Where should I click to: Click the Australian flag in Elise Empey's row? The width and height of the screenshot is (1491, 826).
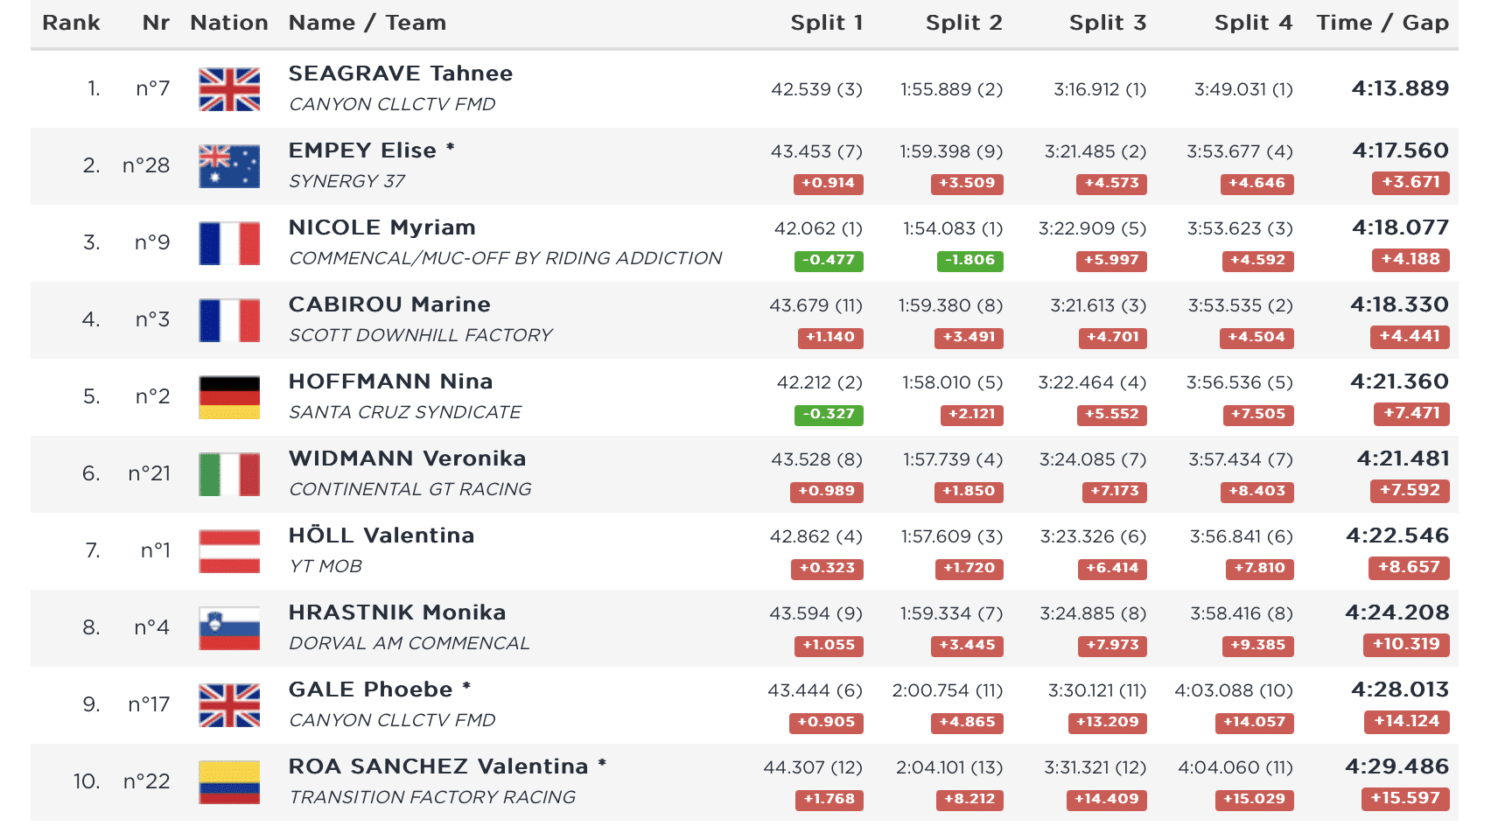pyautogui.click(x=229, y=166)
